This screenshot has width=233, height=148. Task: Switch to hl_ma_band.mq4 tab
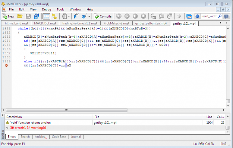[16, 23]
